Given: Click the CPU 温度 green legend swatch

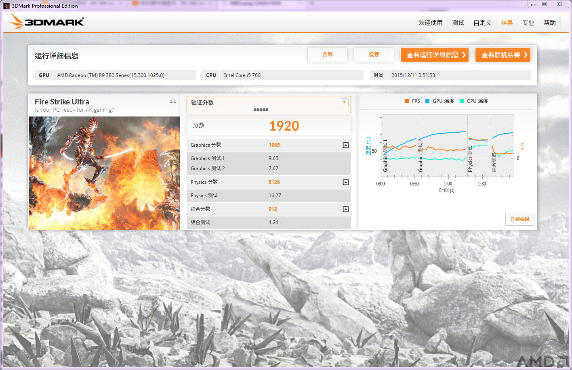Looking at the screenshot, I should (x=462, y=101).
